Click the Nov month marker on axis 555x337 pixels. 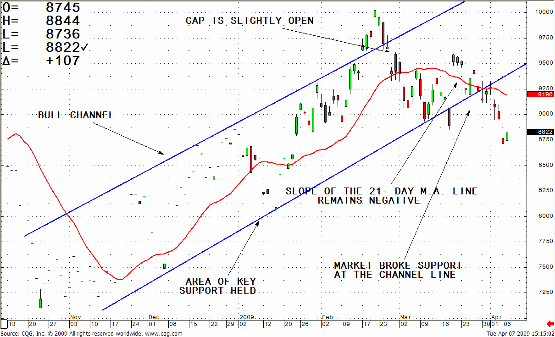point(75,317)
